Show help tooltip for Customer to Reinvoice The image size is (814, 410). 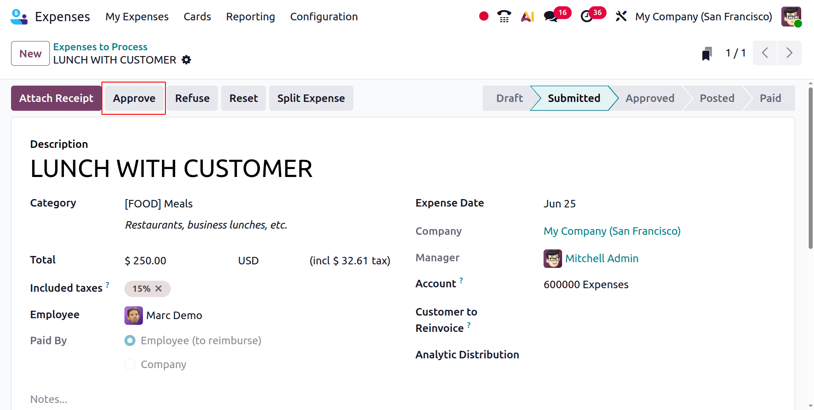pyautogui.click(x=469, y=325)
